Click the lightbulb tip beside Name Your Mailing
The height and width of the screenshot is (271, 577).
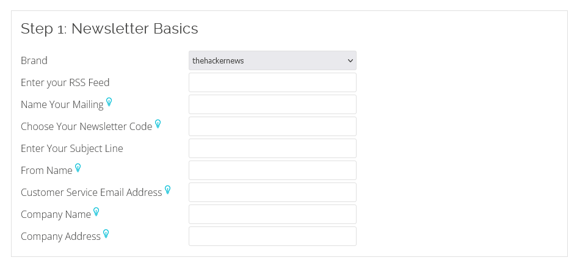[109, 102]
